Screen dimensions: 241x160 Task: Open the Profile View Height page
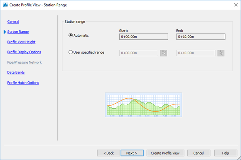click(21, 42)
